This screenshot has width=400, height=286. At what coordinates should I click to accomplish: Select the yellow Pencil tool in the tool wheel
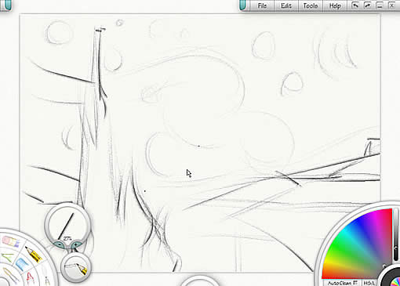pyautogui.click(x=34, y=254)
